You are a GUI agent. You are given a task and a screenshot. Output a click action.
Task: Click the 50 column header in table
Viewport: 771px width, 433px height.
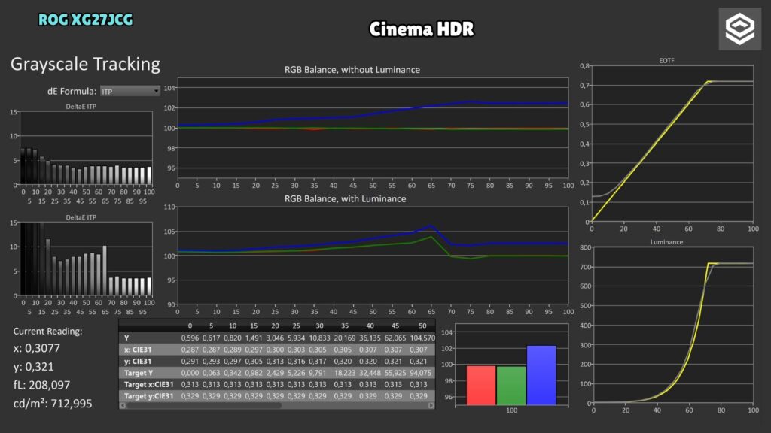click(x=422, y=326)
